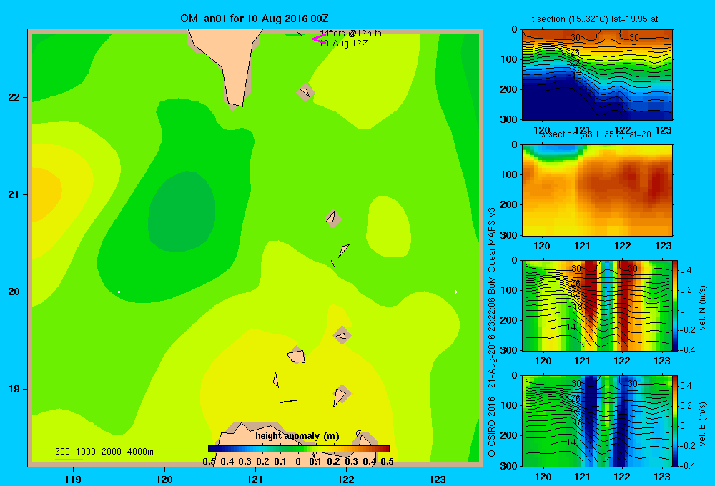Click longitude label 119 below the main map
Viewport: 715px width, 486px height.
click(x=73, y=479)
